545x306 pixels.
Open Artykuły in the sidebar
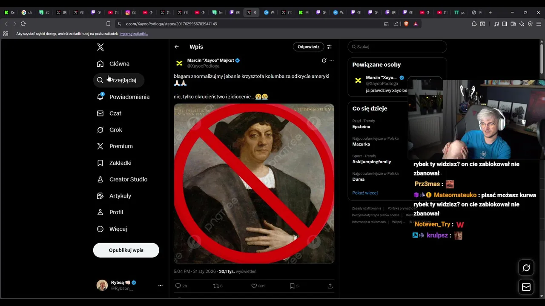click(115, 196)
